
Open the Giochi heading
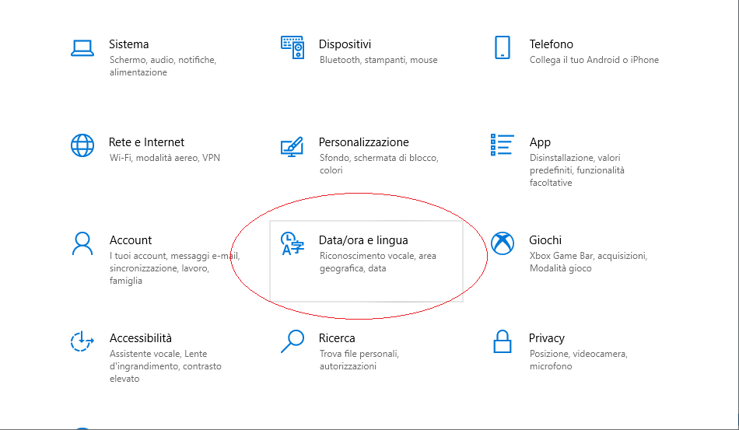[545, 240]
